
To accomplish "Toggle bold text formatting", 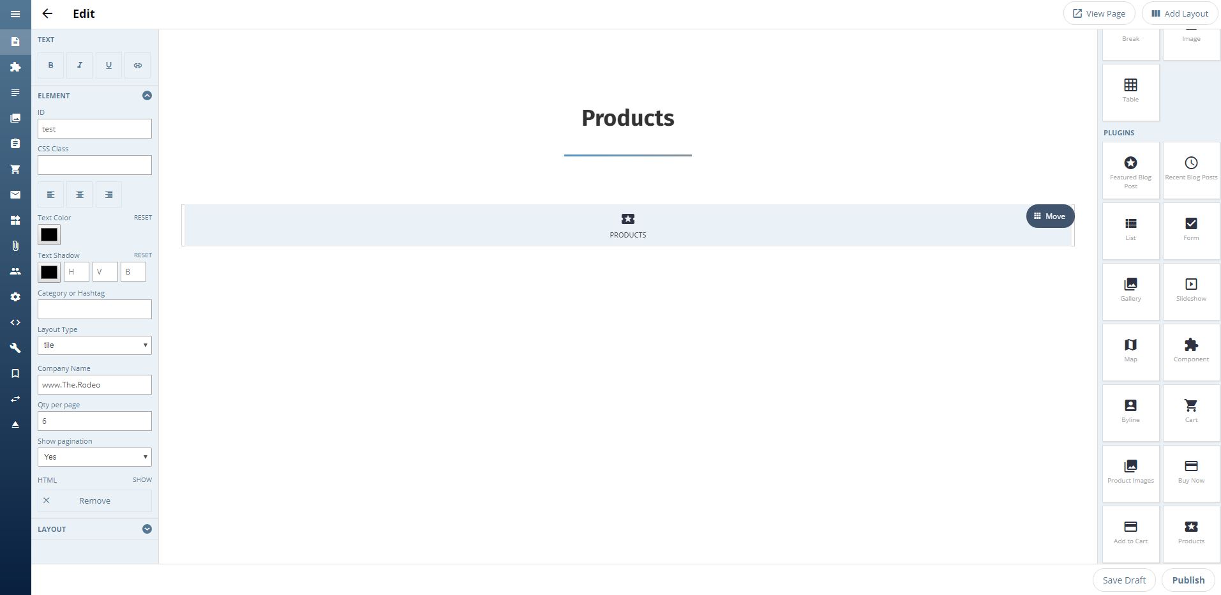I will [50, 65].
